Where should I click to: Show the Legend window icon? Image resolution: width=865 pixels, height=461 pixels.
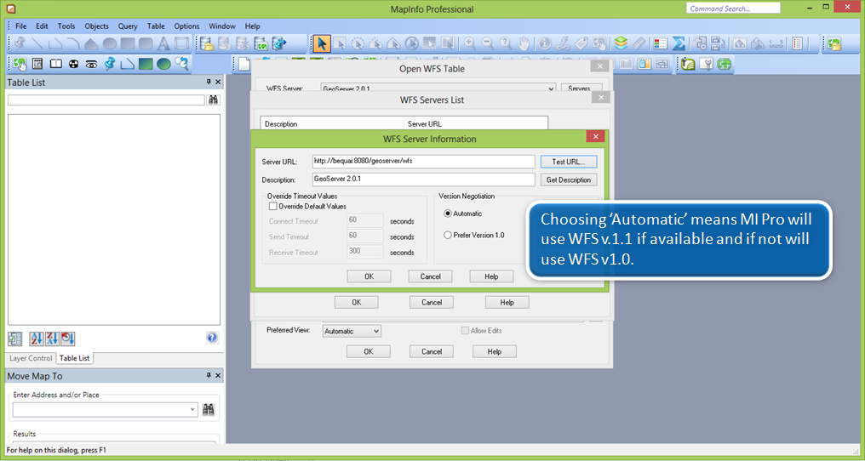coord(661,43)
